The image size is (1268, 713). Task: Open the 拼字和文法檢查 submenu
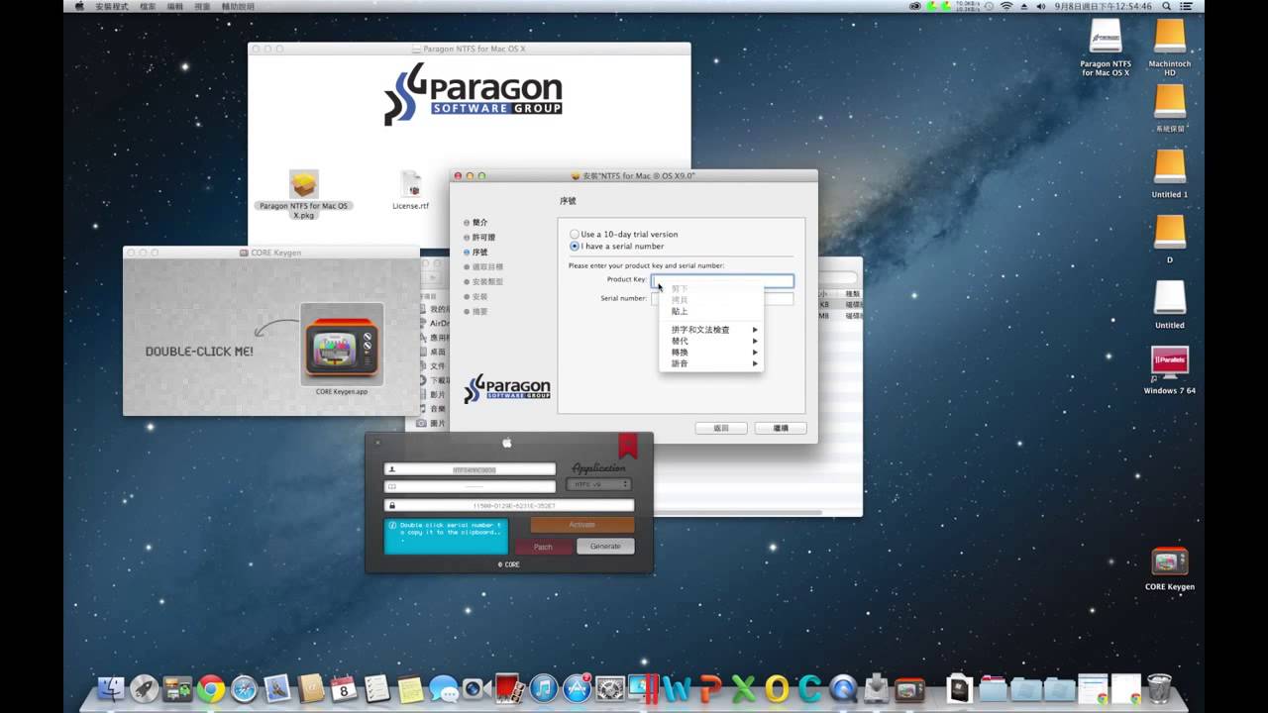pyautogui.click(x=710, y=330)
